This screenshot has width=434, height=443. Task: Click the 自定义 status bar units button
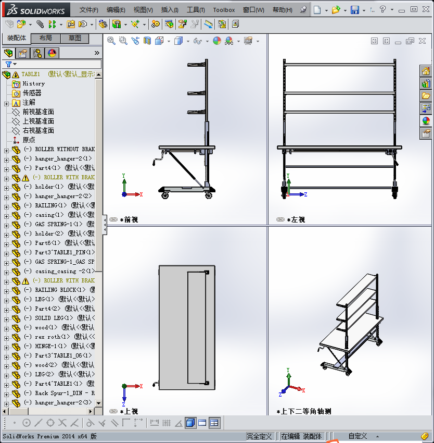358,436
